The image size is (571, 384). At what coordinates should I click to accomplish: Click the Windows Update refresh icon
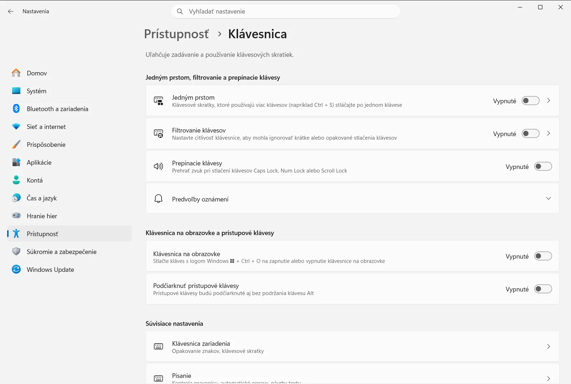click(16, 269)
